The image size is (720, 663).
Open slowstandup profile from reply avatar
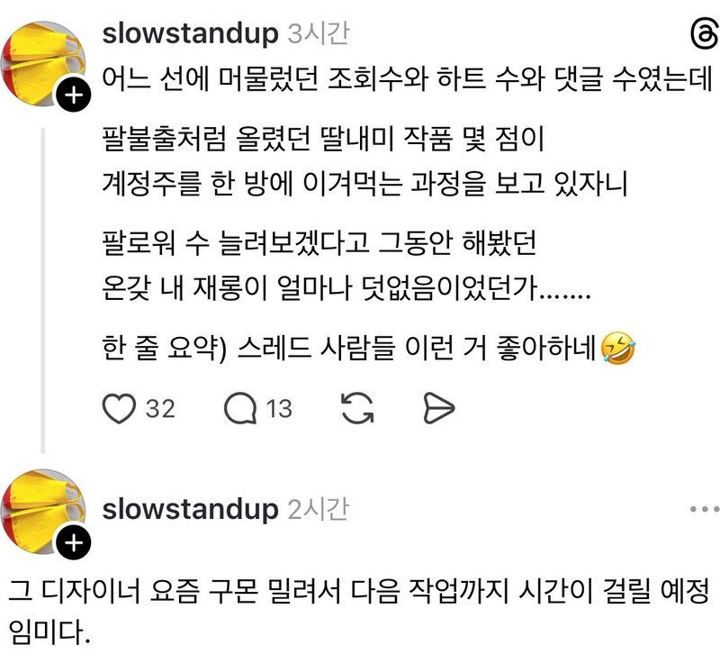(x=42, y=511)
